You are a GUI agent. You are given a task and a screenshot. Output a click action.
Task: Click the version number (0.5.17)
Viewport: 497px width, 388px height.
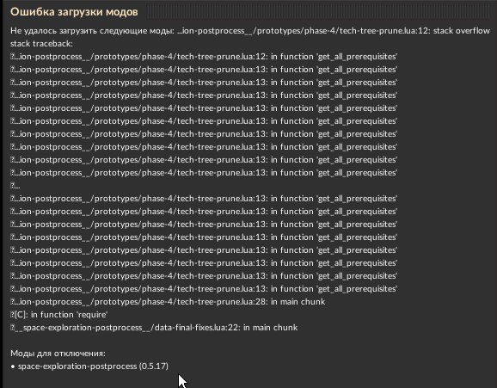pyautogui.click(x=154, y=366)
